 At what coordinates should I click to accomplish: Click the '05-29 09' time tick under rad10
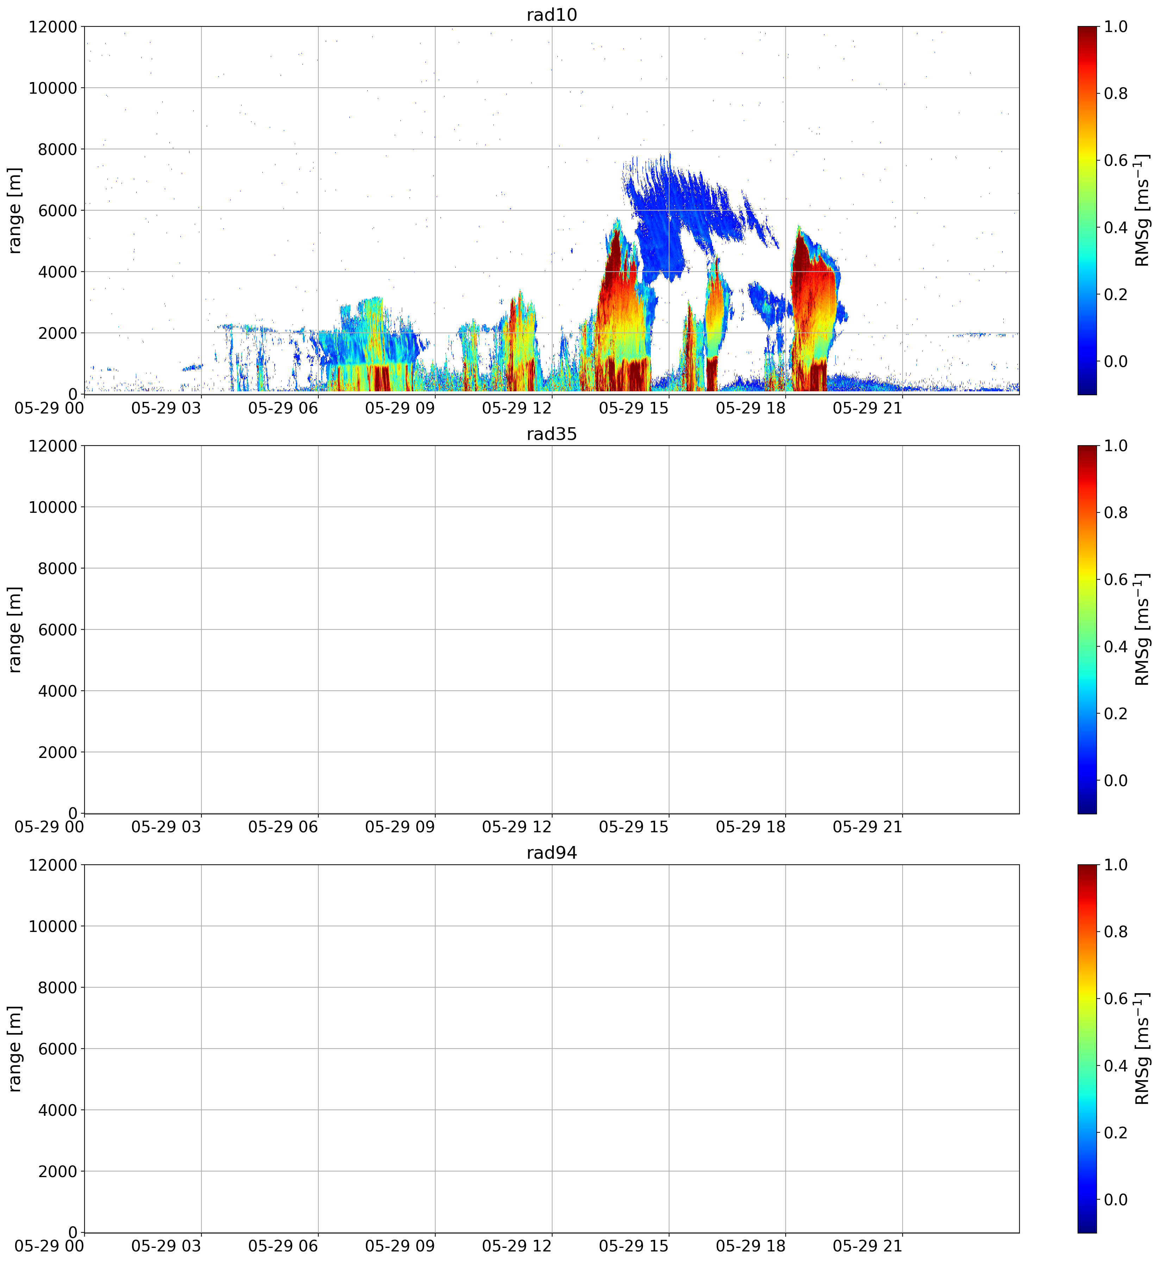pyautogui.click(x=400, y=408)
